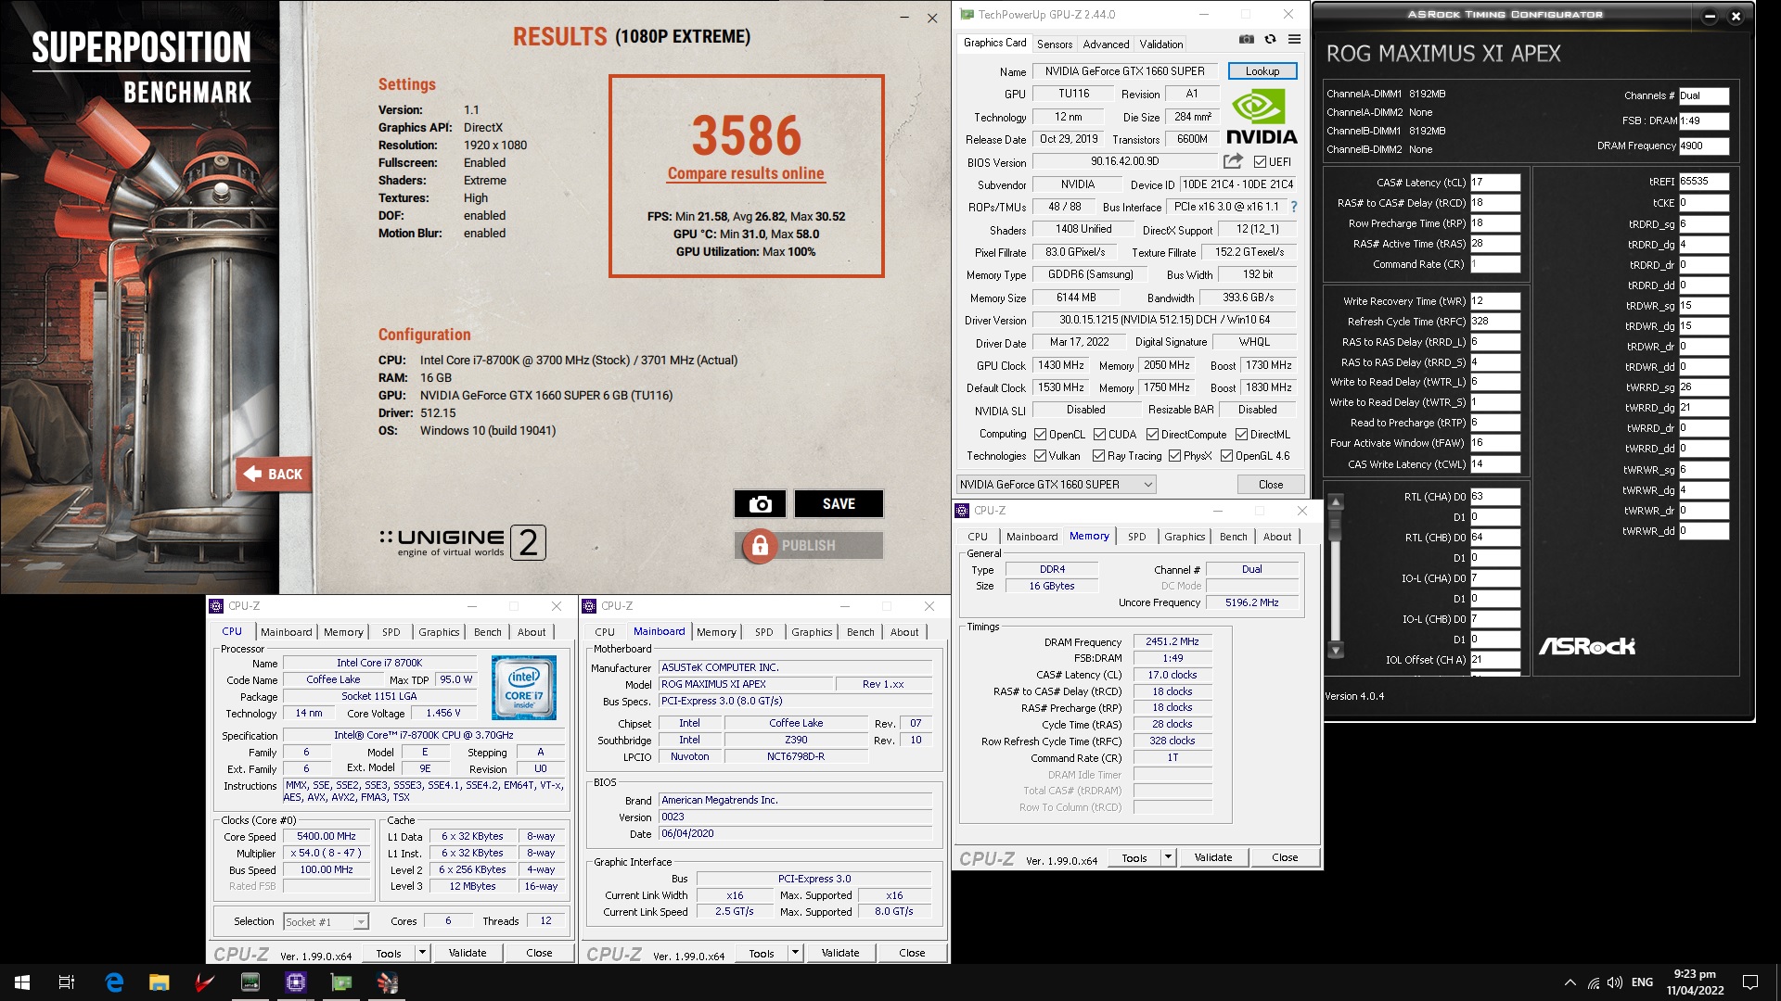The height and width of the screenshot is (1001, 1781).
Task: Expand Tools arrow in CPU-Z Mainboard window
Action: coord(795,953)
